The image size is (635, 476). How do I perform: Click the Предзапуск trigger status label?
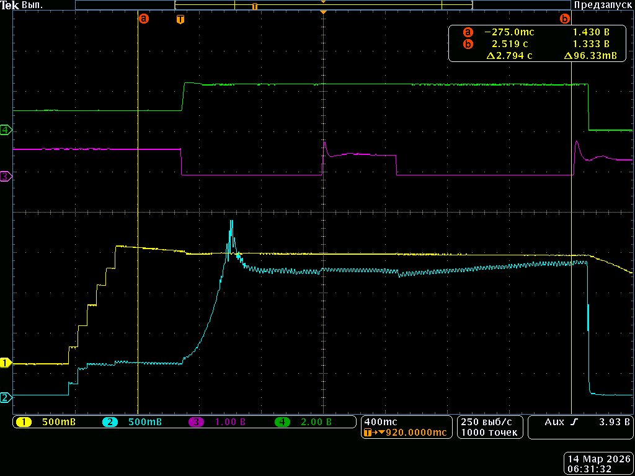click(x=603, y=5)
